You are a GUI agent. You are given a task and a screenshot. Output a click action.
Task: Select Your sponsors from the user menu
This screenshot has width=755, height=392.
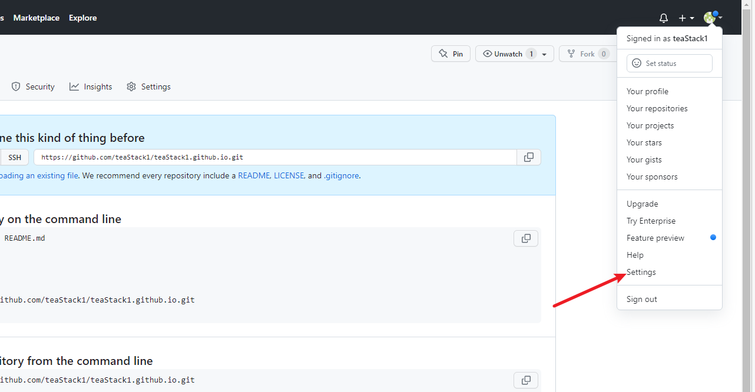click(x=669, y=177)
